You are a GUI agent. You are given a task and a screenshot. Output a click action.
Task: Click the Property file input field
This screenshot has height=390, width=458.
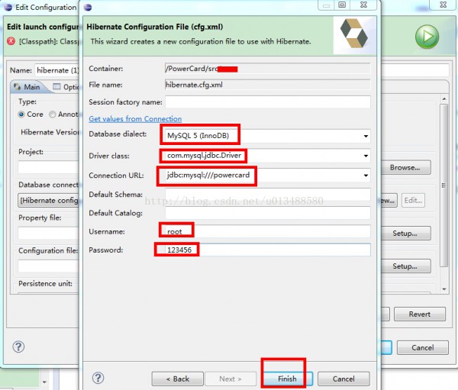coord(49,234)
